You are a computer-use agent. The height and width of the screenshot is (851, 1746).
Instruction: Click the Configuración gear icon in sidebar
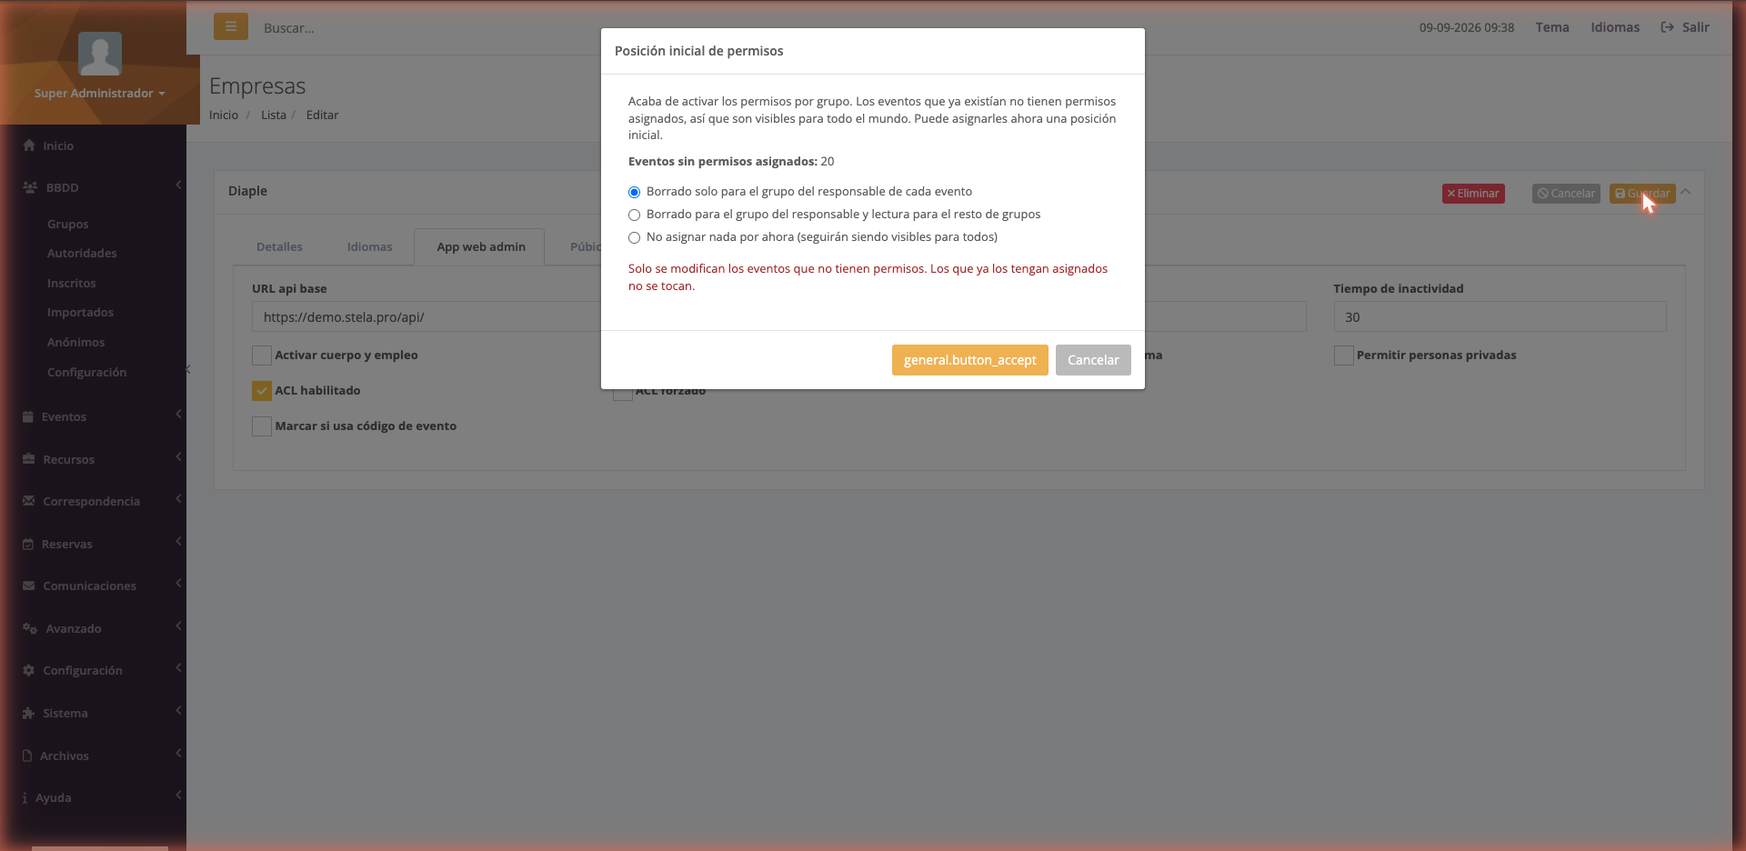coord(29,670)
